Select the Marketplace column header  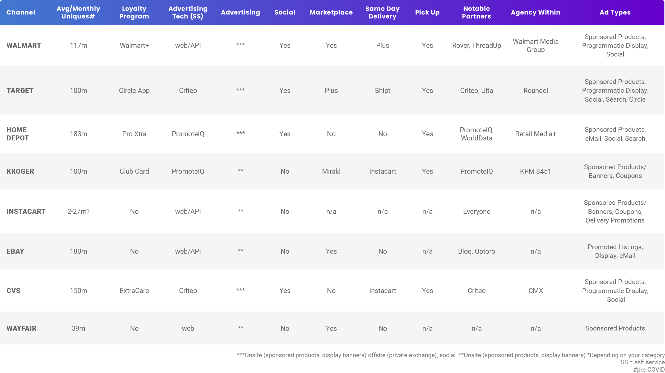(331, 12)
